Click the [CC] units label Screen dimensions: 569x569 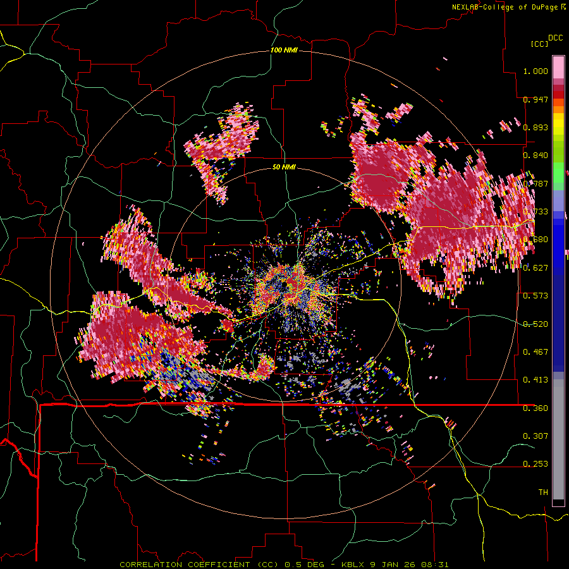point(539,44)
